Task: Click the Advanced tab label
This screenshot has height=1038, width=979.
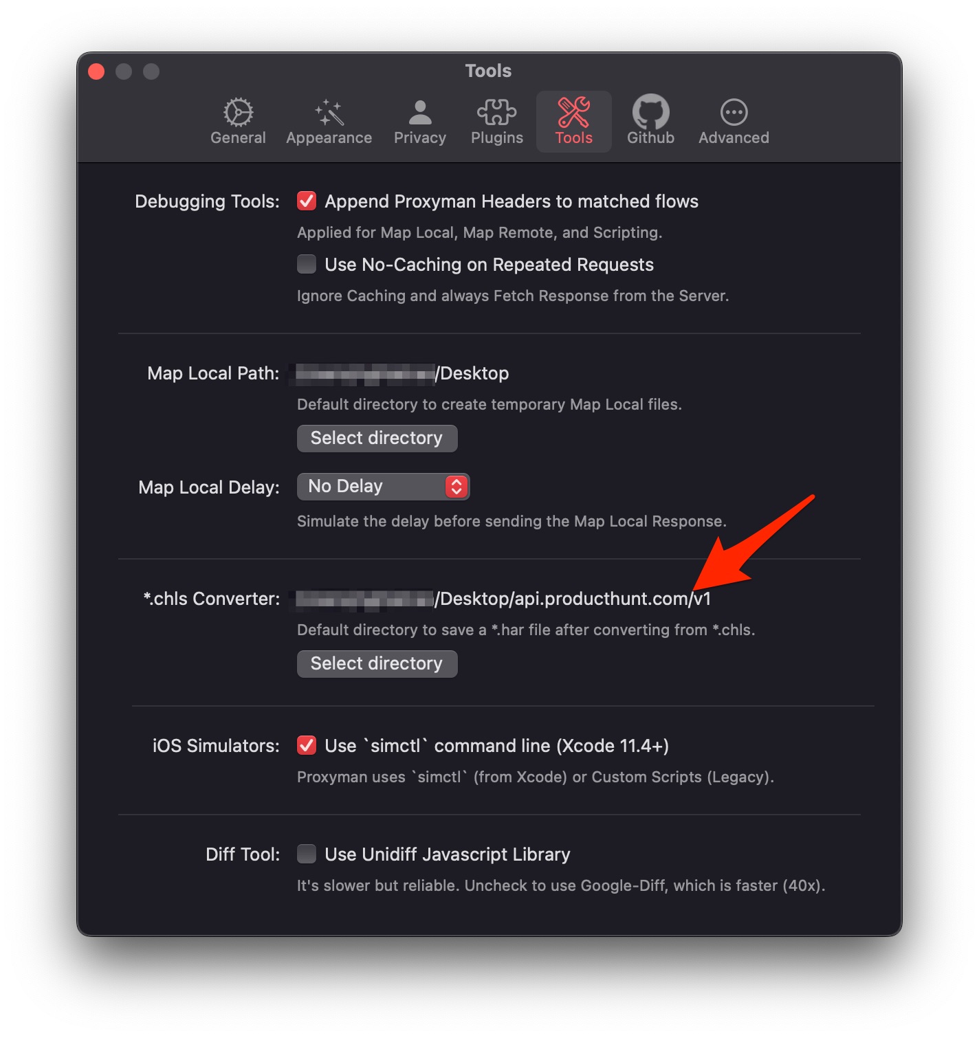Action: 734,138
